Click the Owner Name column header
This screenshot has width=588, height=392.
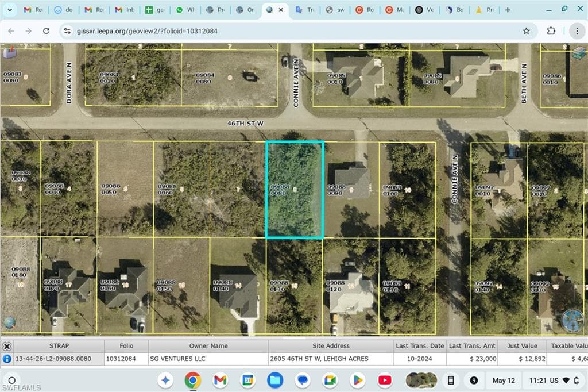point(208,346)
